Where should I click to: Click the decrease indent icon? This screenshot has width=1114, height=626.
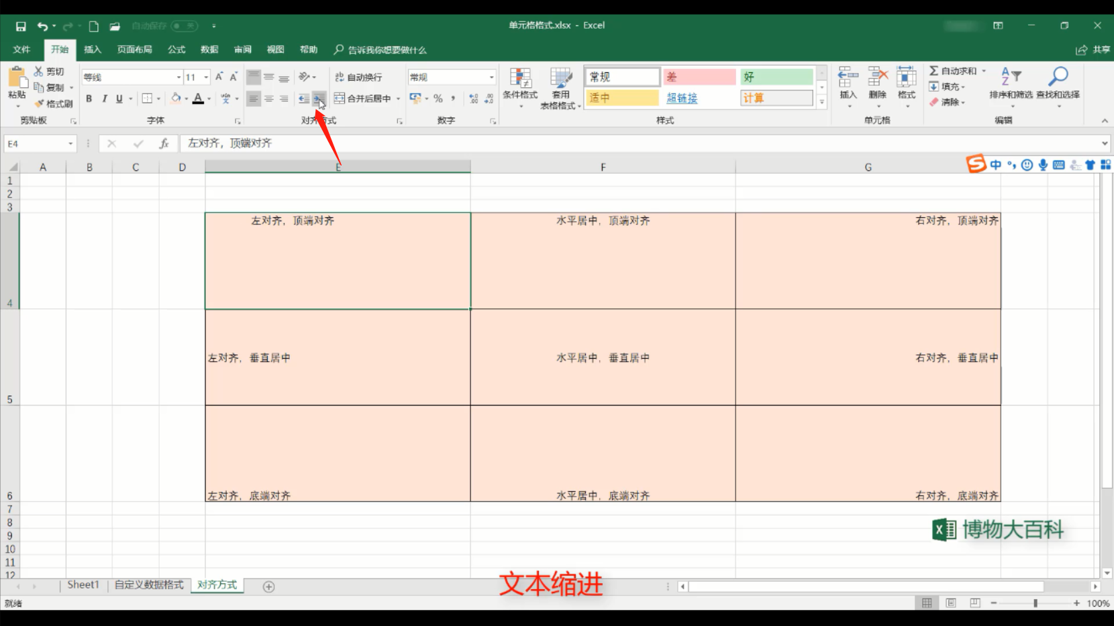tap(304, 99)
